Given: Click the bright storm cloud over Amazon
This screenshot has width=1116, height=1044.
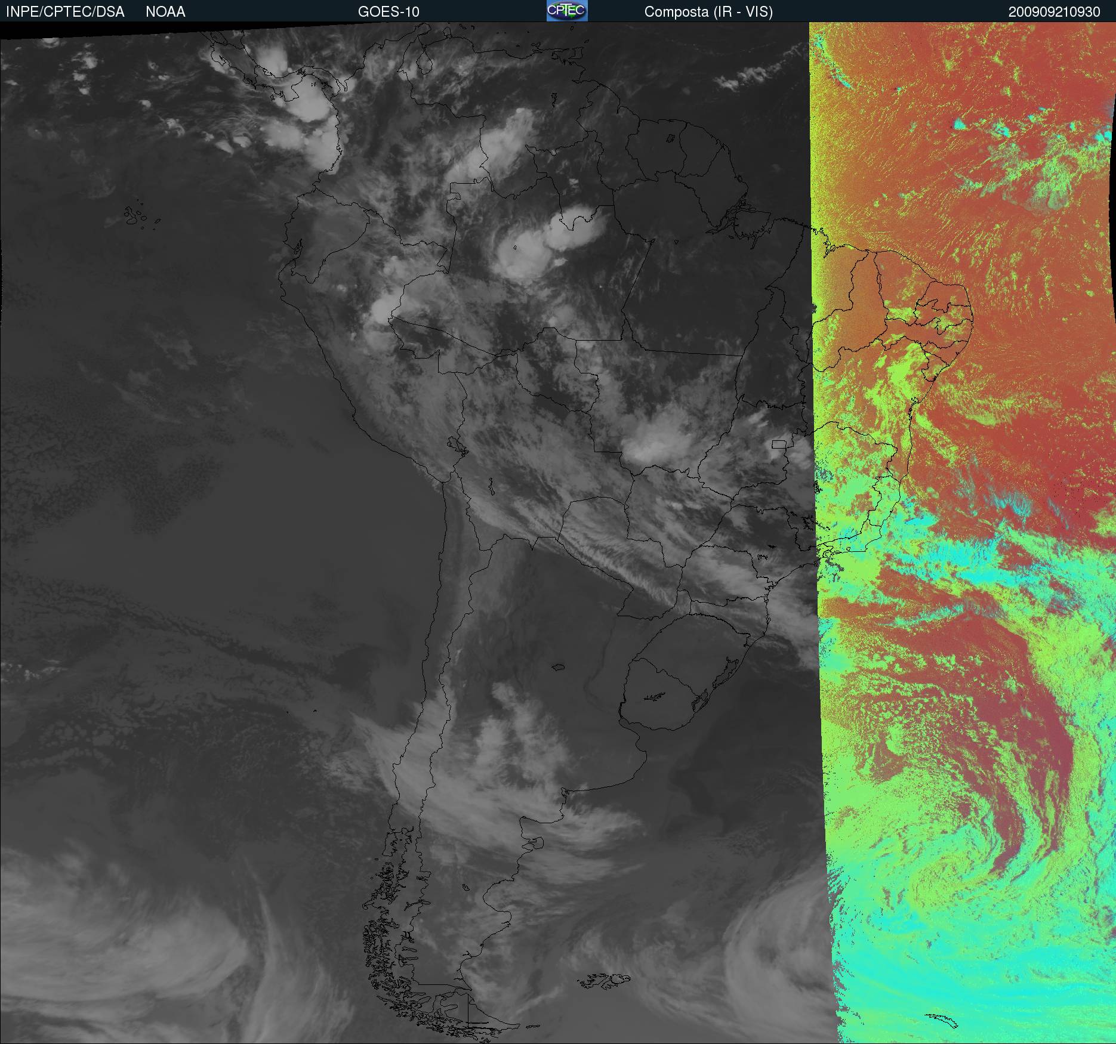Looking at the screenshot, I should click(549, 242).
